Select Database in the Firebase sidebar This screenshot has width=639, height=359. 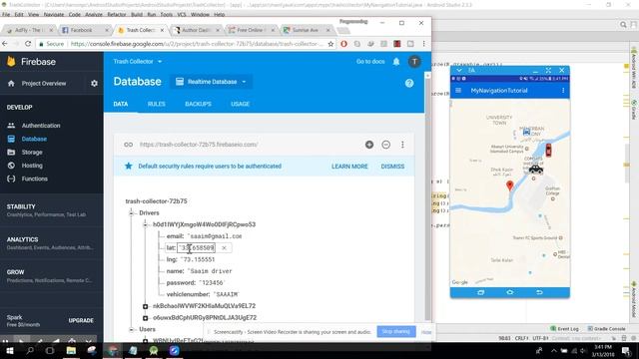[34, 139]
